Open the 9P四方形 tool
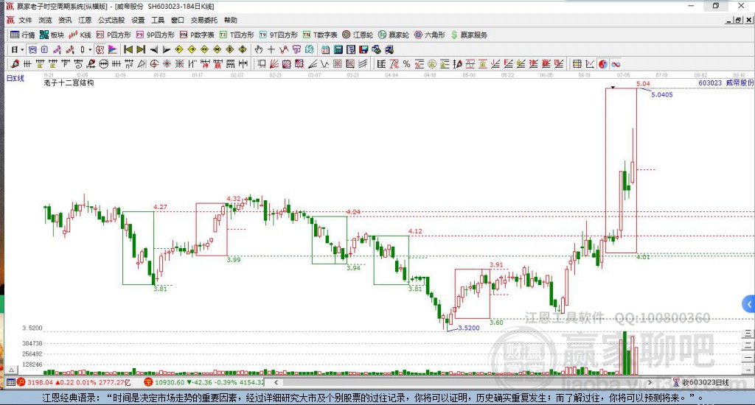The width and height of the screenshot is (755, 405). tap(156, 35)
